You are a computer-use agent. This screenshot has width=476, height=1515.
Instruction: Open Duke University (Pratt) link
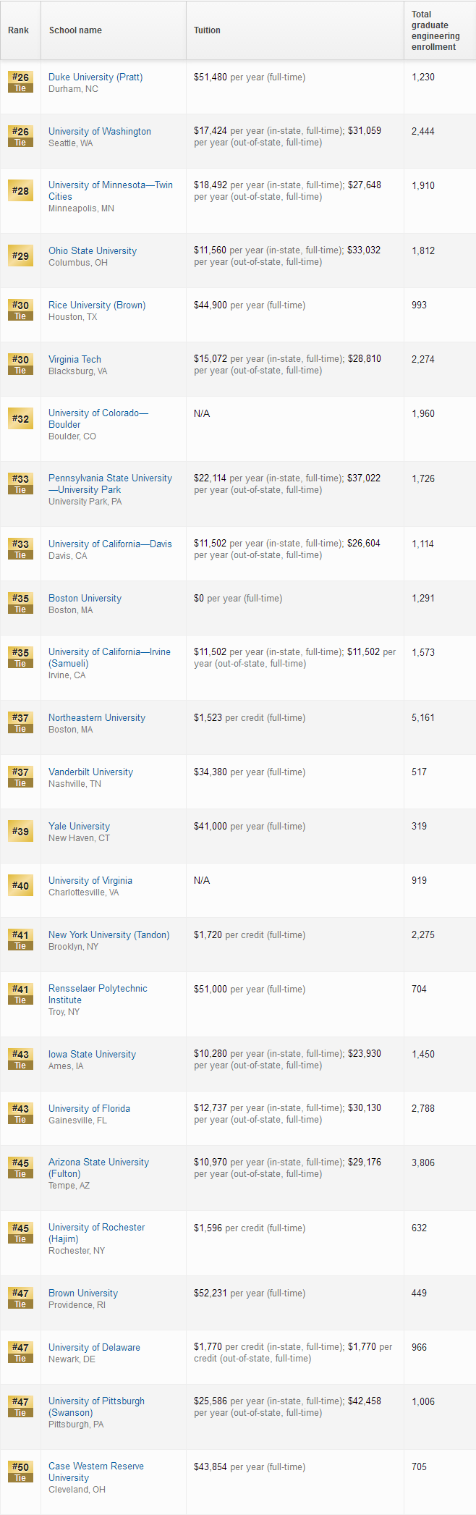click(95, 77)
